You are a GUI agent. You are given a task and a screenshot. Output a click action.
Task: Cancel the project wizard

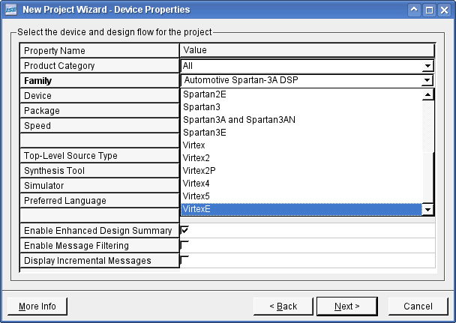pyautogui.click(x=418, y=307)
